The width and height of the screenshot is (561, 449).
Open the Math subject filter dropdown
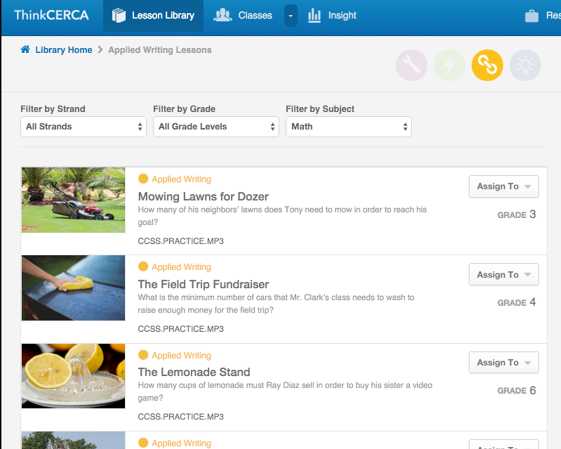click(349, 127)
